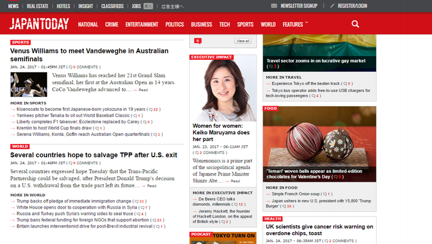432x244 pixels.
Task: Click the Jobs Japanese badge icon
Action: 148,6
